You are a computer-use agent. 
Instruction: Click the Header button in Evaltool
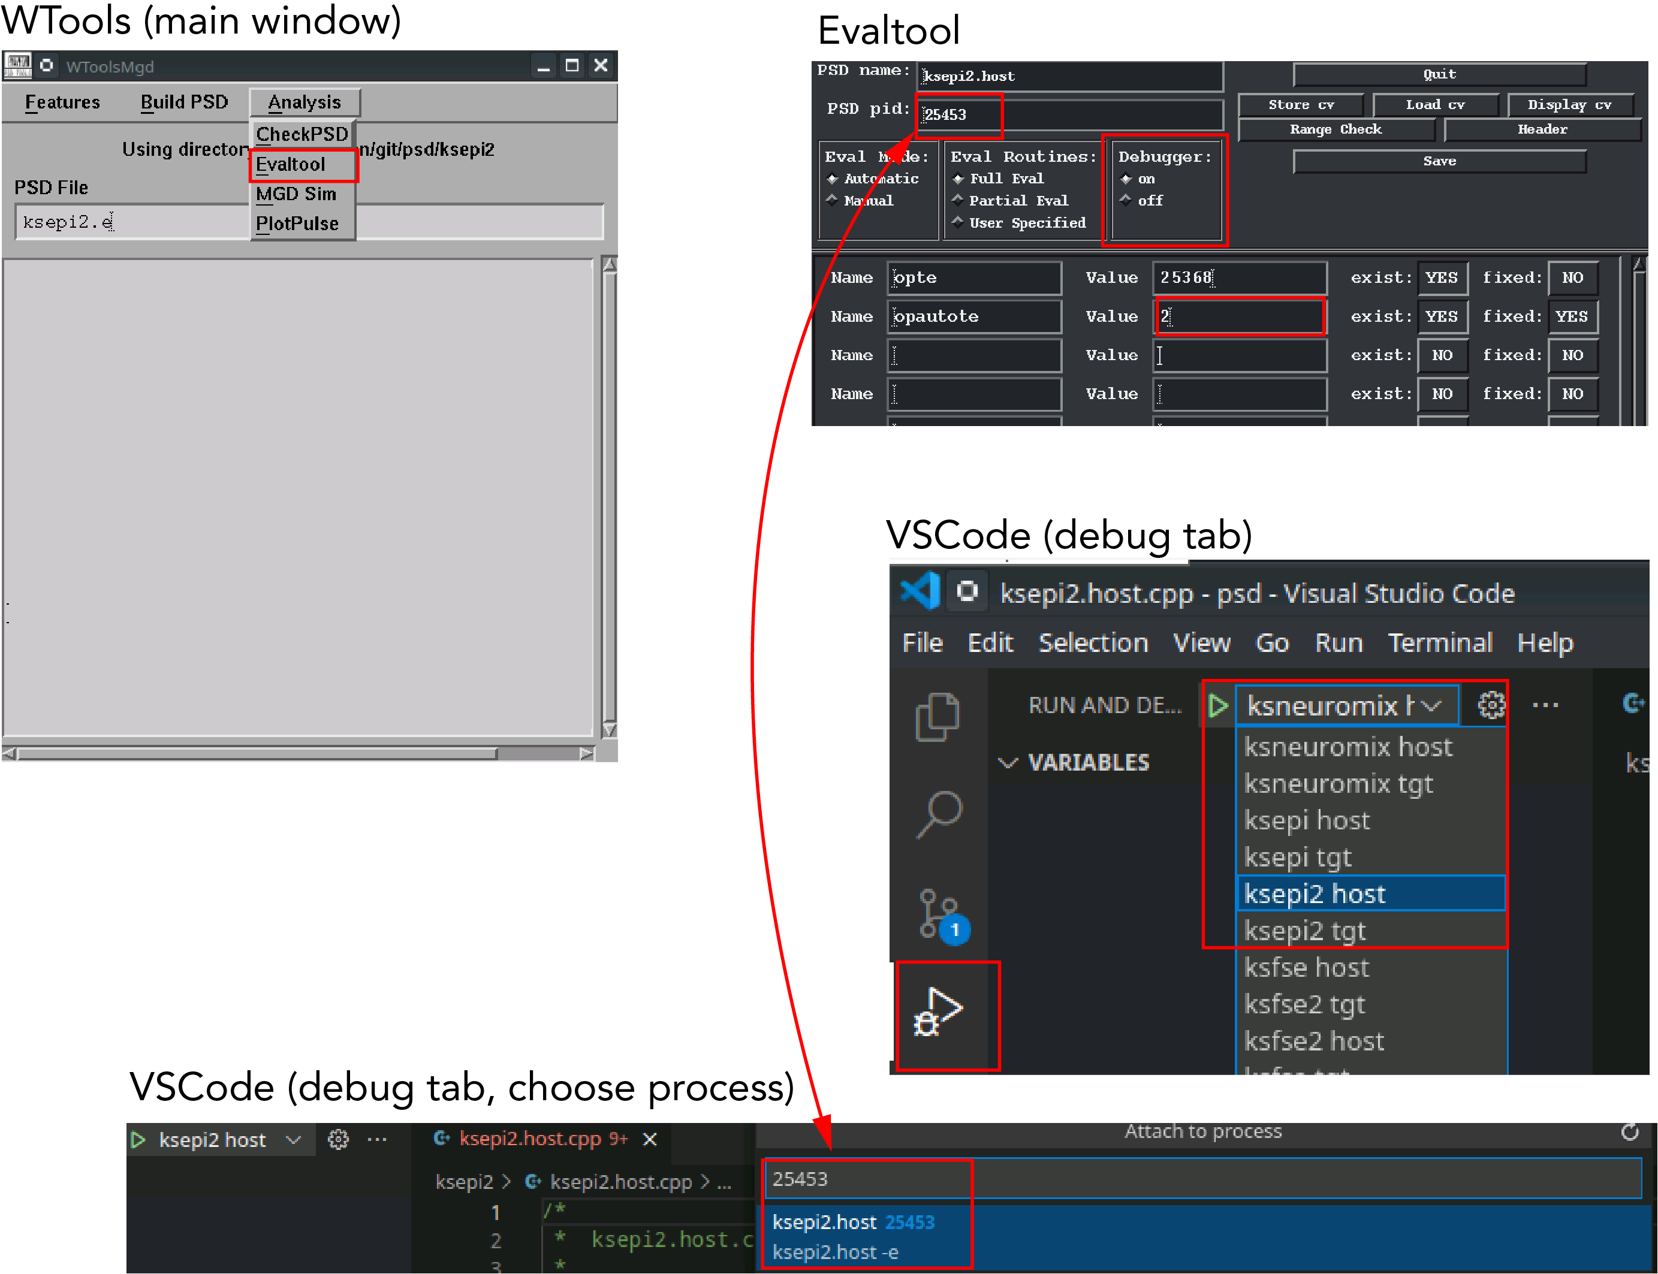tap(1542, 129)
